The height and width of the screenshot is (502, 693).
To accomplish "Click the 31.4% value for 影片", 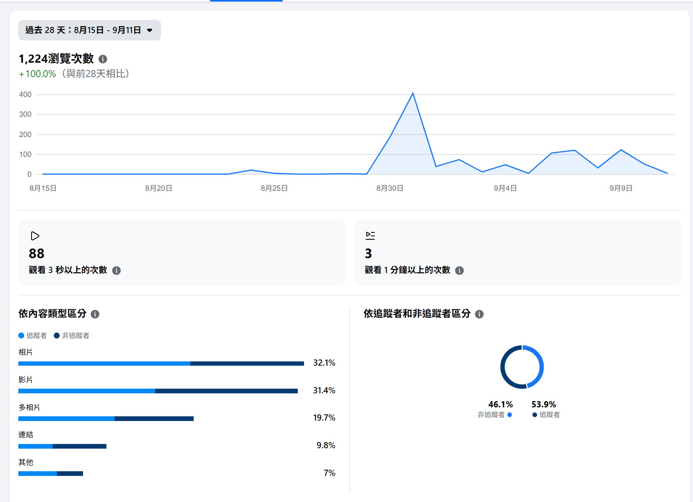I will pyautogui.click(x=324, y=390).
